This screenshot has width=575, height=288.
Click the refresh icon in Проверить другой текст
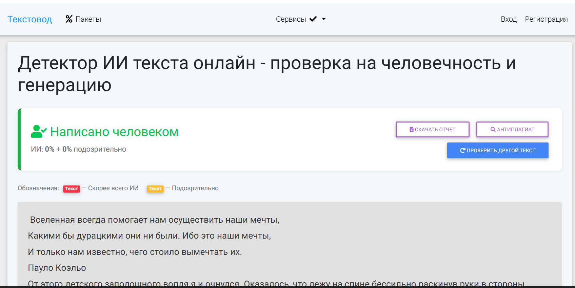[462, 150]
